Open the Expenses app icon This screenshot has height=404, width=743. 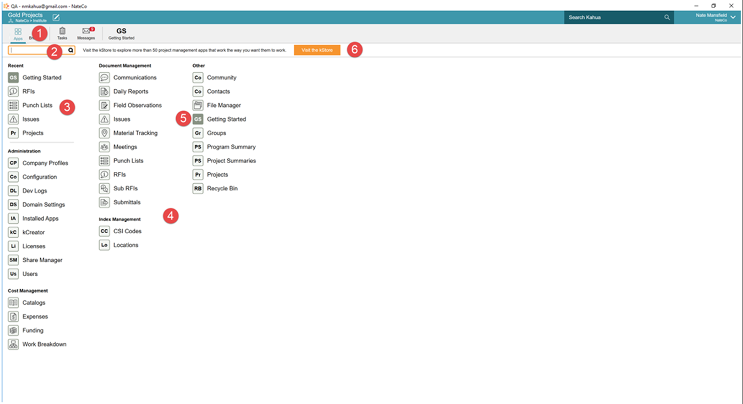(x=13, y=317)
